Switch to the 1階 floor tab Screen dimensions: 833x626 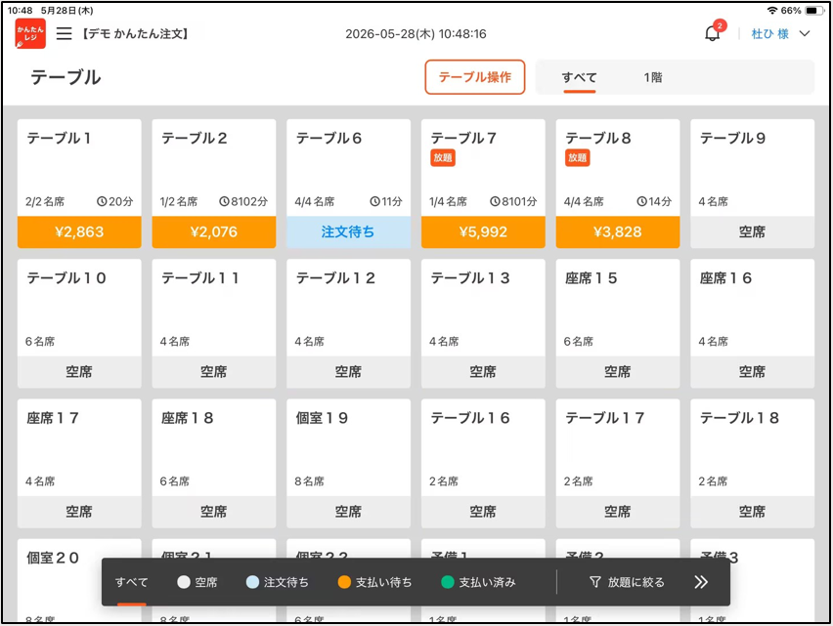pyautogui.click(x=653, y=77)
